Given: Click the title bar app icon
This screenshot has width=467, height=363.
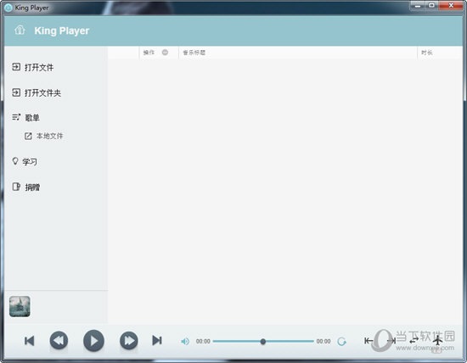Looking at the screenshot, I should click(8, 8).
